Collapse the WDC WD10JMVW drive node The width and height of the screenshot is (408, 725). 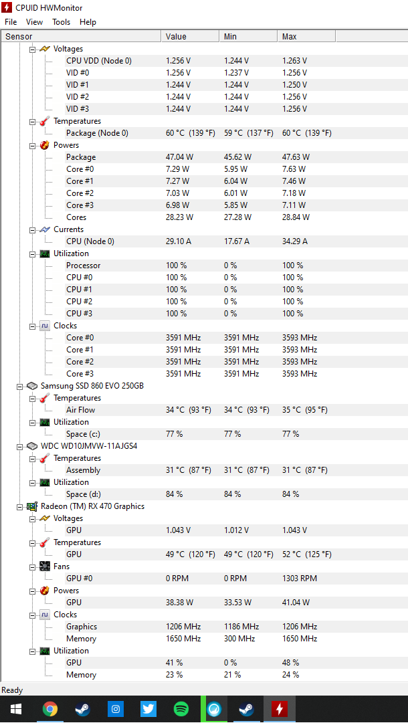(x=20, y=446)
